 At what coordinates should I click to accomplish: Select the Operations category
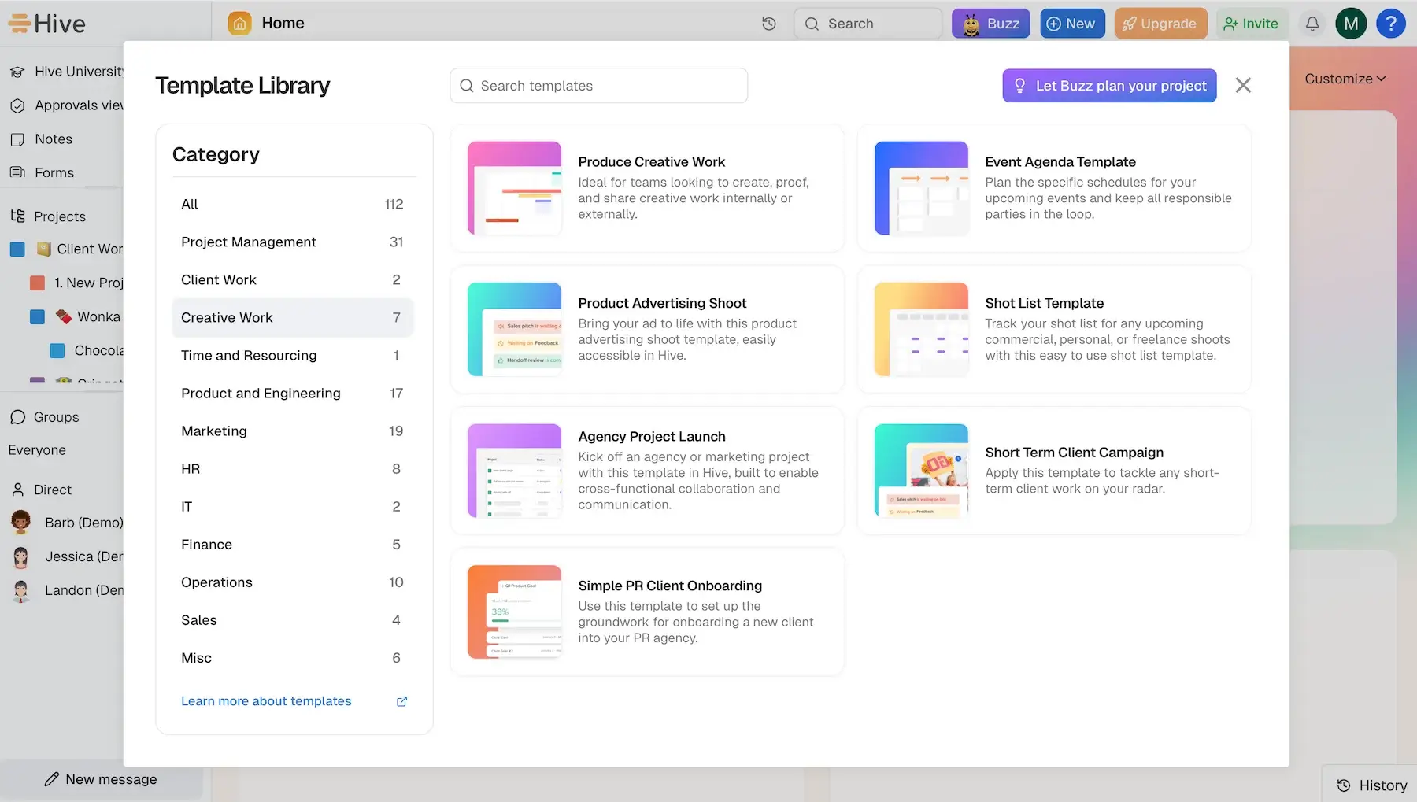pos(293,582)
